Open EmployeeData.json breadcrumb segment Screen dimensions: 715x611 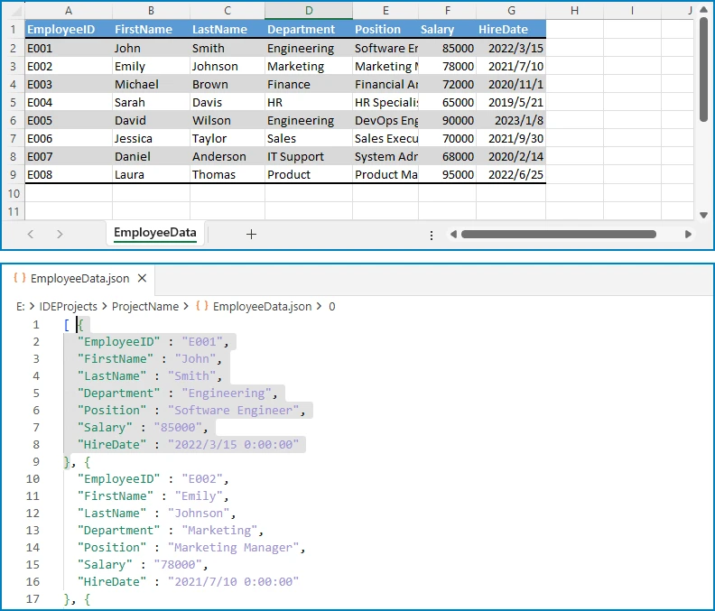tap(262, 307)
